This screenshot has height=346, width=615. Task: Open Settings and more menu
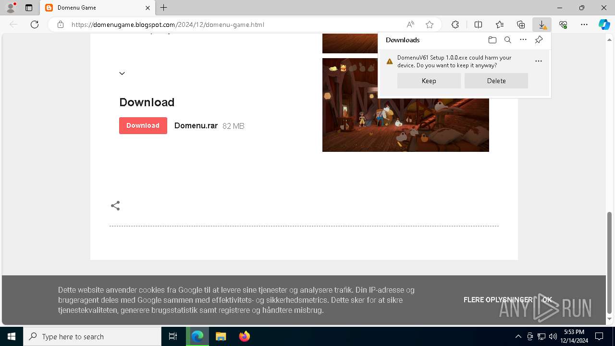[x=584, y=25]
